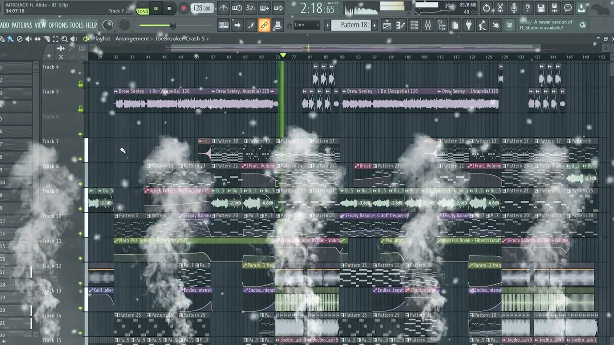Screen dimensions: 614x345
Task: Toggle the Track 5 mute switch
Action: [x=80, y=109]
